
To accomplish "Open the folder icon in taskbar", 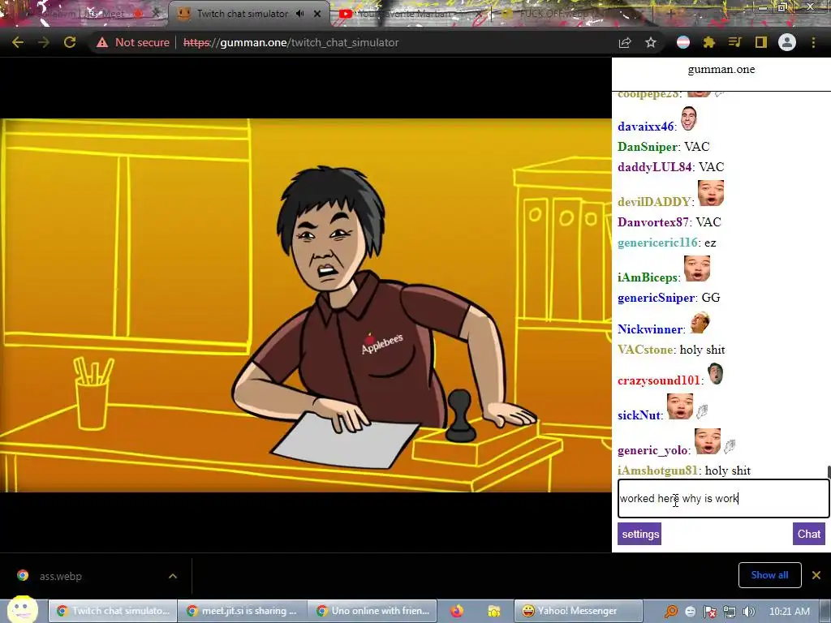I will click(x=494, y=612).
